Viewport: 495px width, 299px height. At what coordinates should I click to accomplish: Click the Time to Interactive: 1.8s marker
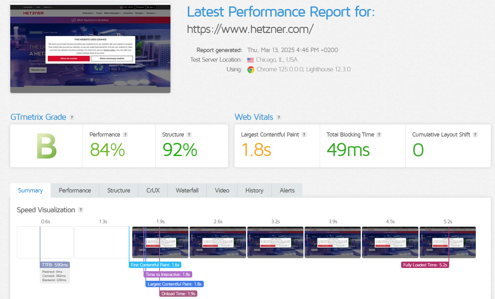168,274
